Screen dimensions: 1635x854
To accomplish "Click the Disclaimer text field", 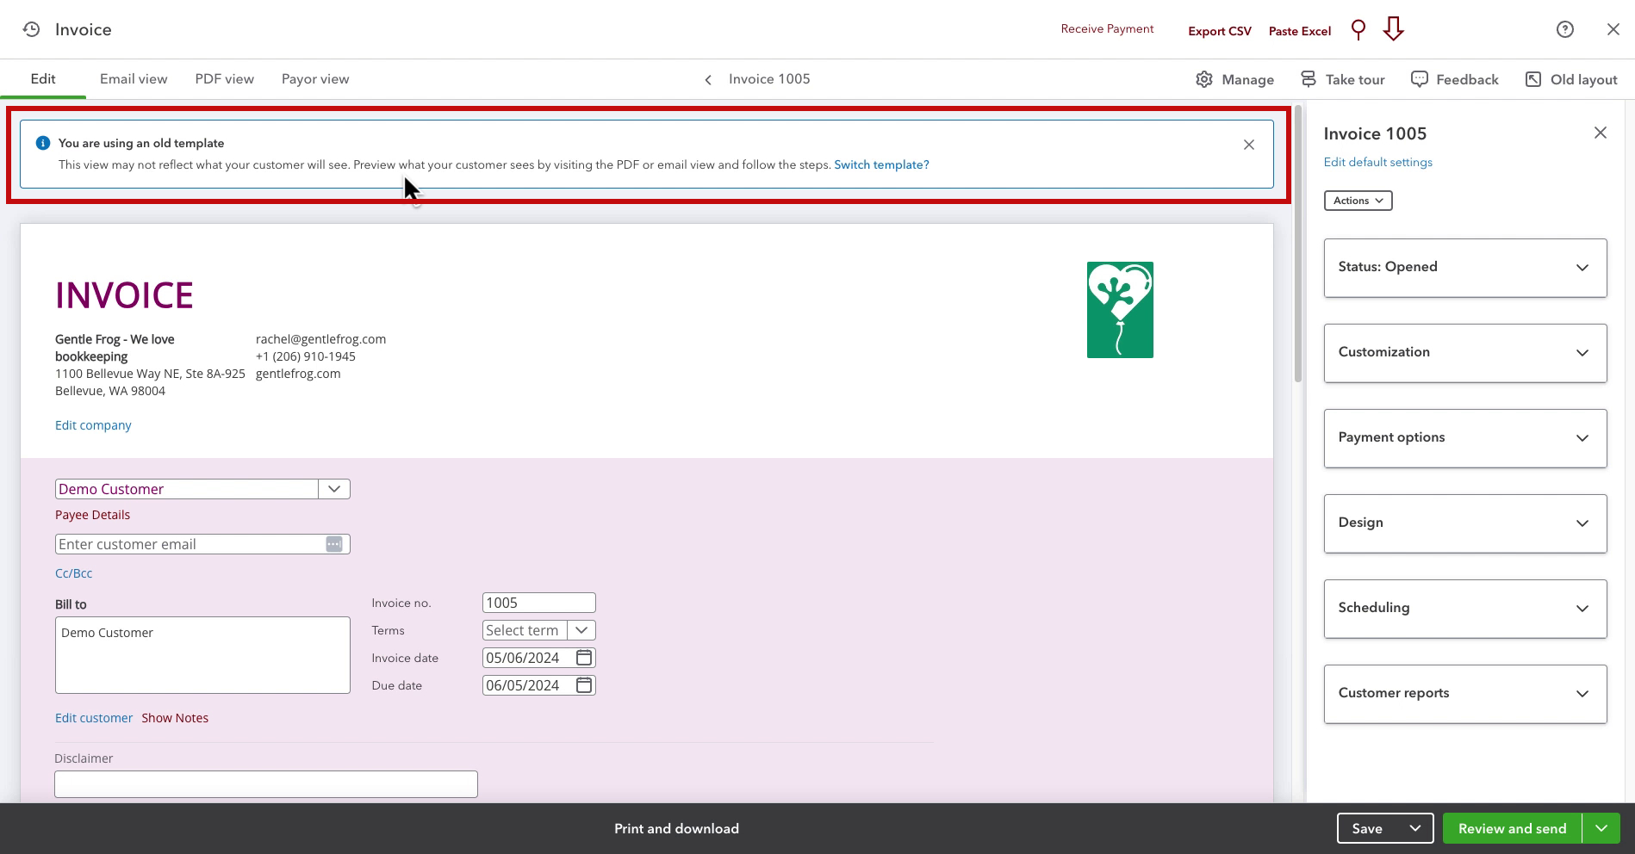I will [266, 784].
